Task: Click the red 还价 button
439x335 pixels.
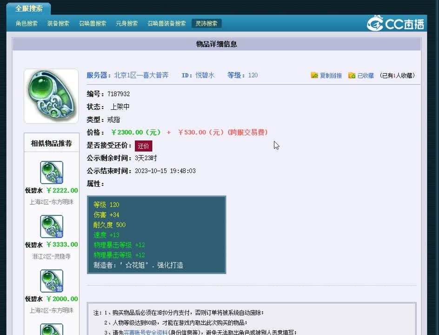Action: [x=143, y=146]
